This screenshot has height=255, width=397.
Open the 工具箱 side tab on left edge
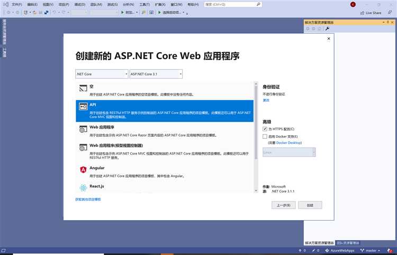coord(4,52)
